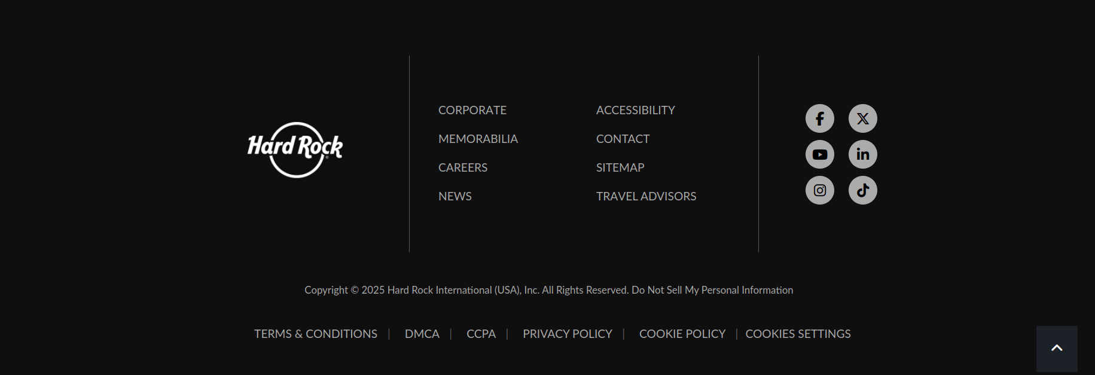The width and height of the screenshot is (1095, 375).
Task: Click the Hard Rock logo
Action: tap(295, 150)
